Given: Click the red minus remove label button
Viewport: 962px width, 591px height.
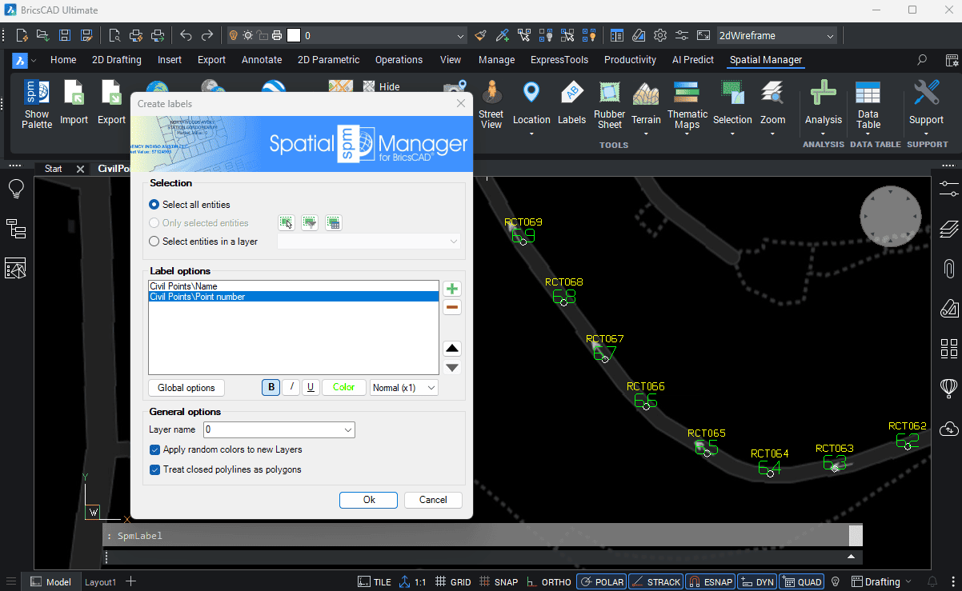Looking at the screenshot, I should click(x=452, y=307).
